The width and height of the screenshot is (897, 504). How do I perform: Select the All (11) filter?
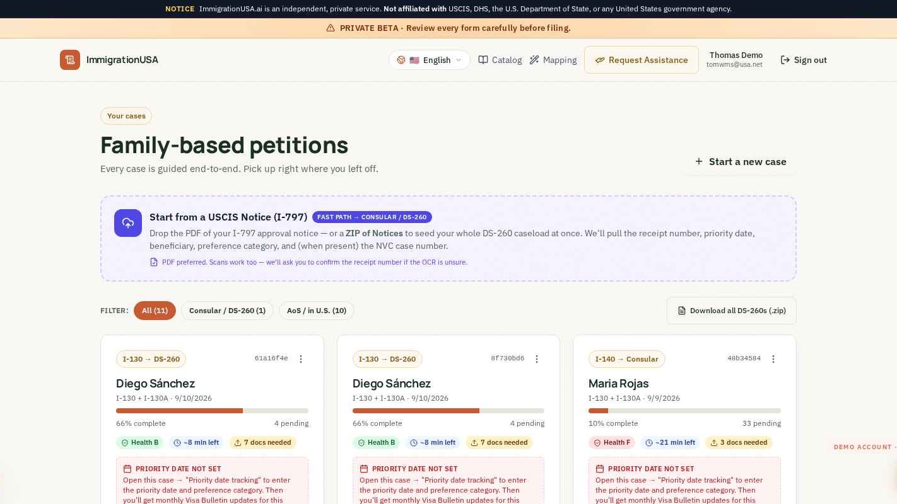point(155,311)
